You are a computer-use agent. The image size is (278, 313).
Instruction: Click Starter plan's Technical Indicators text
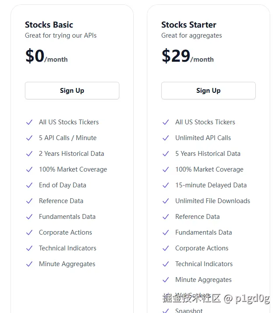[x=204, y=264]
